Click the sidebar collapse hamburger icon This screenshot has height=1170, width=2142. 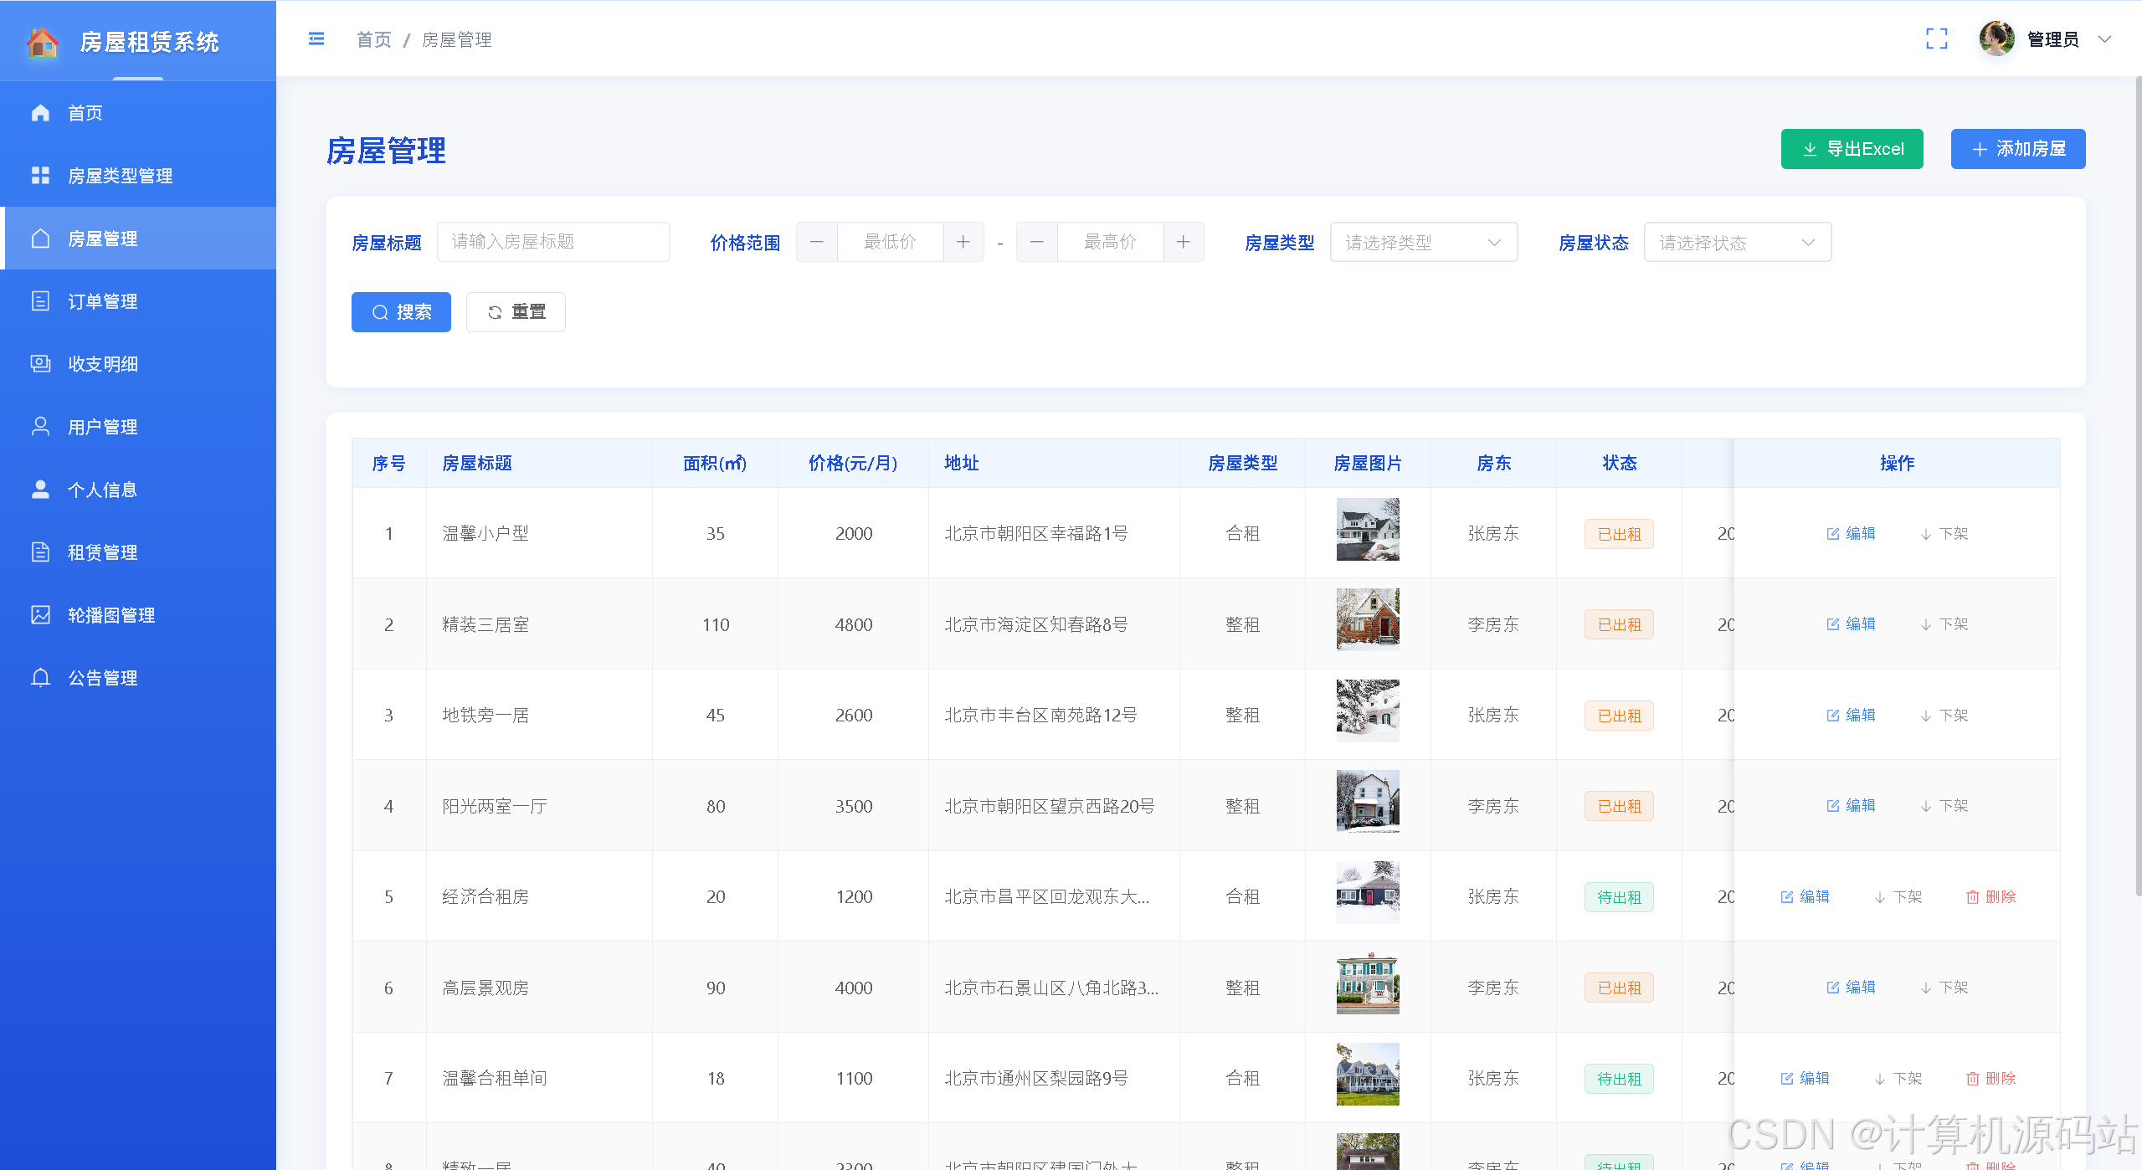pos(316,39)
